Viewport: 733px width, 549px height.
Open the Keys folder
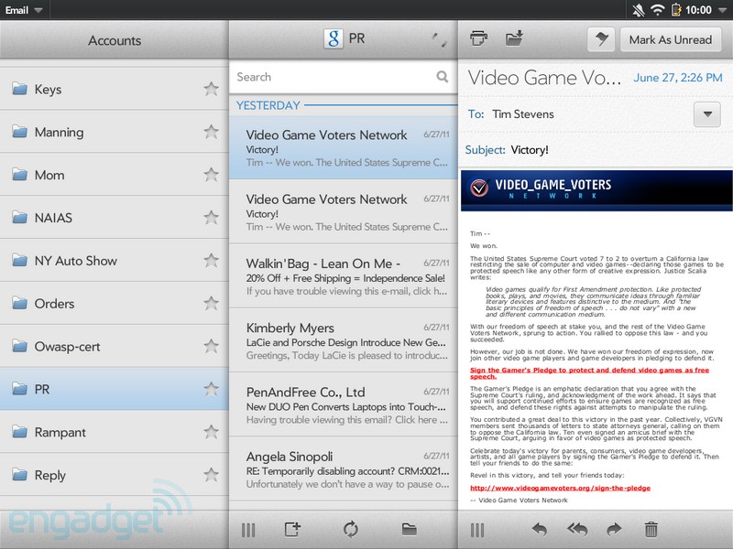tap(114, 89)
